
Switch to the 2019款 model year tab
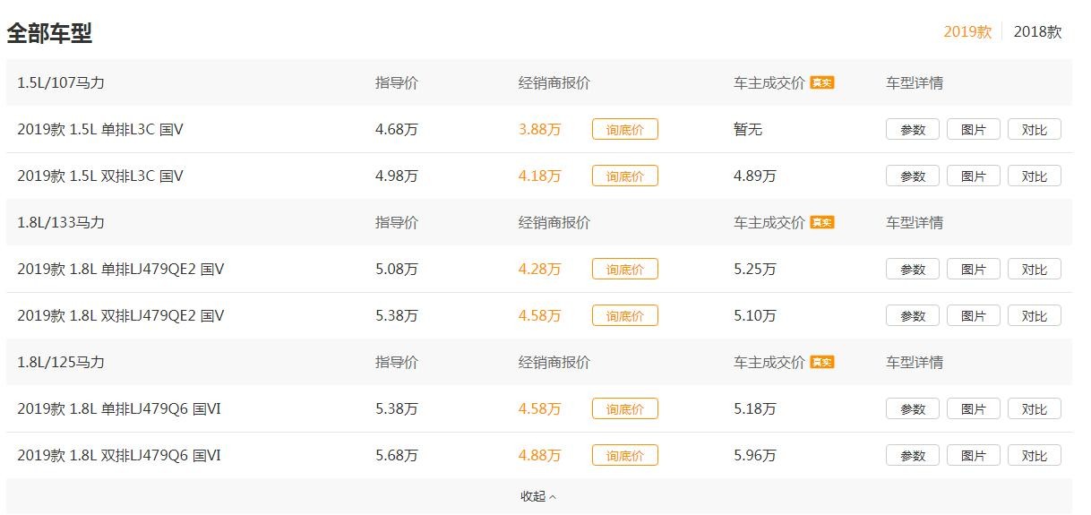click(x=967, y=31)
